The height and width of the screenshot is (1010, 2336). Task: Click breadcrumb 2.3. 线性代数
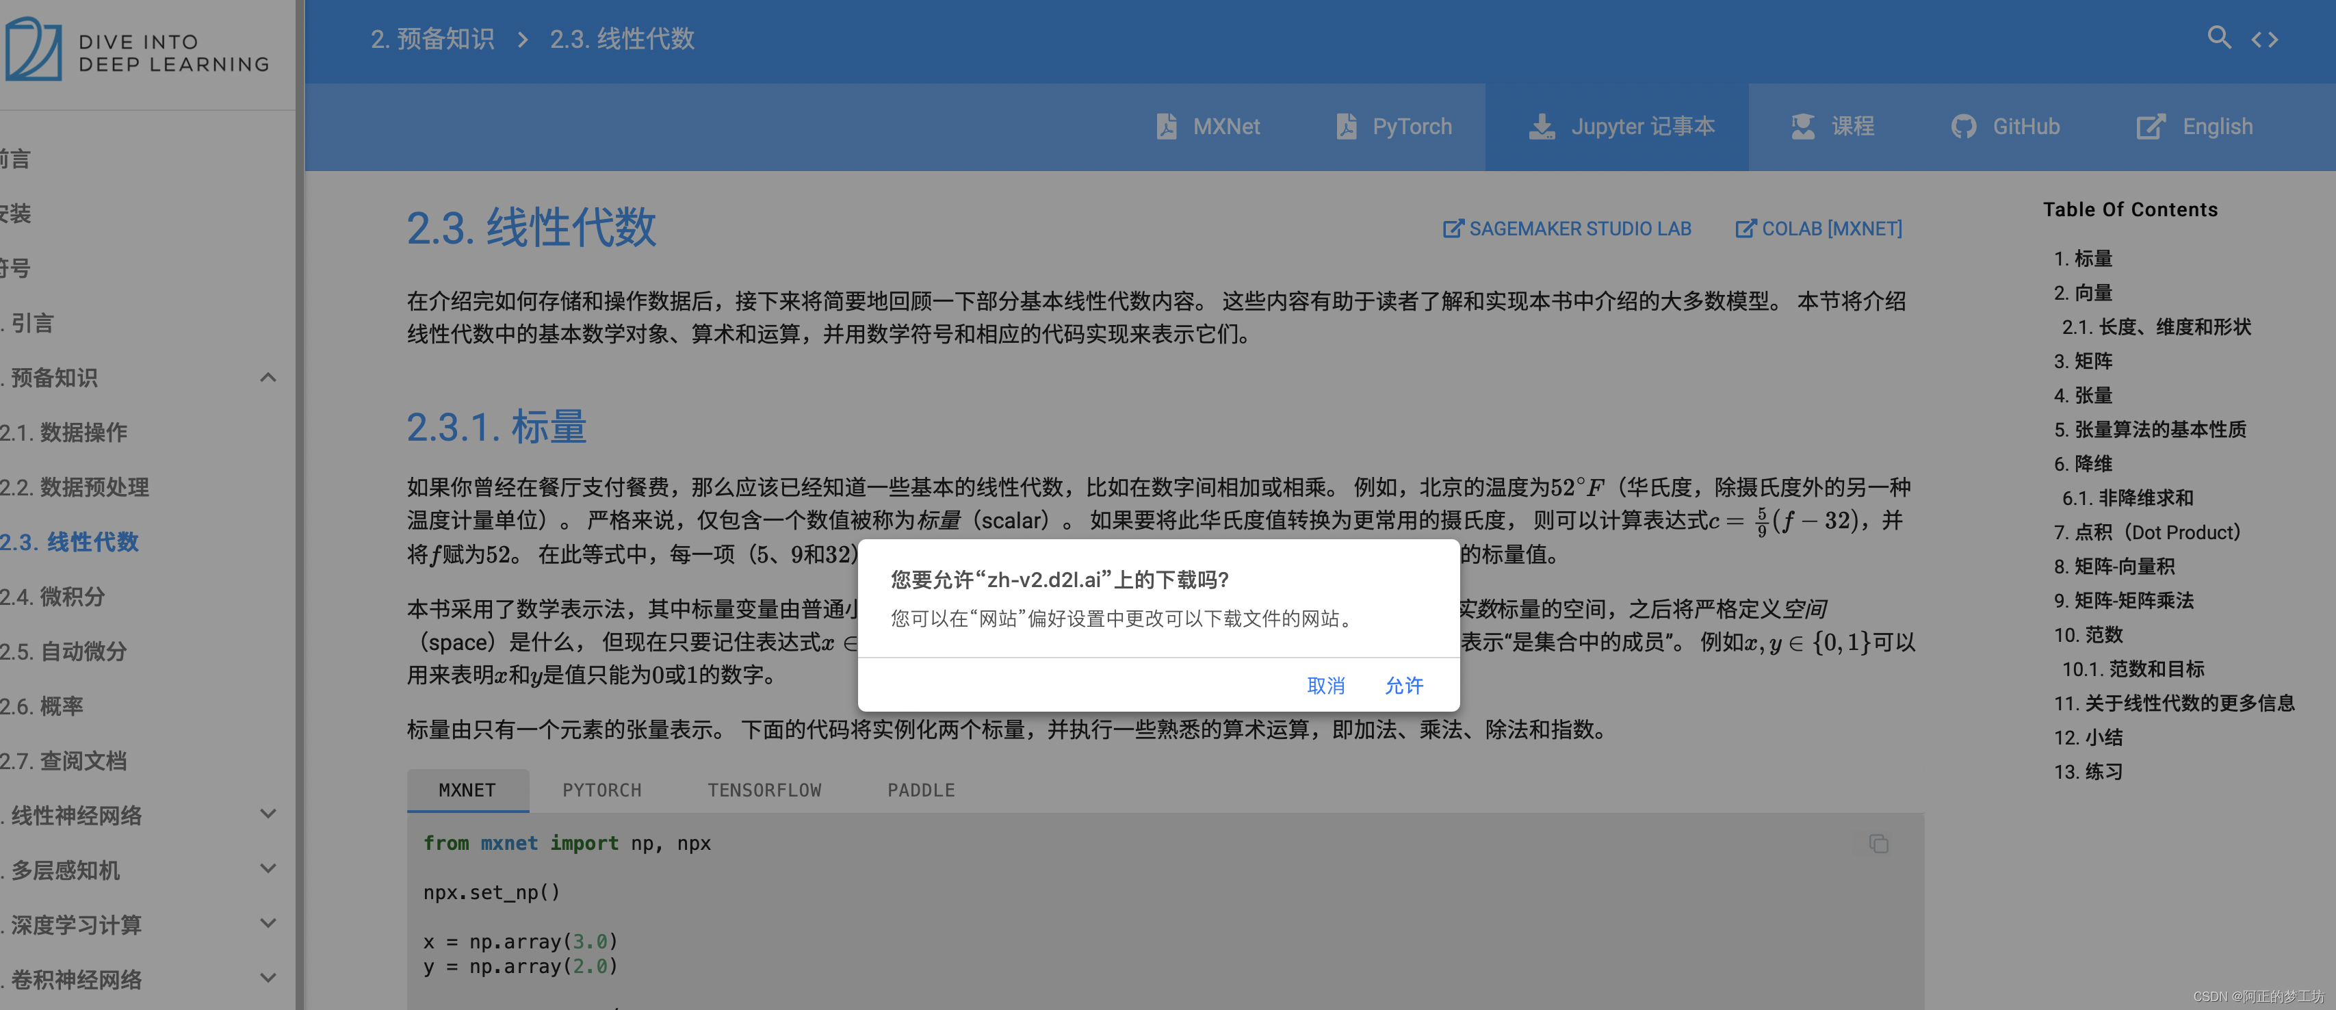[x=622, y=39]
